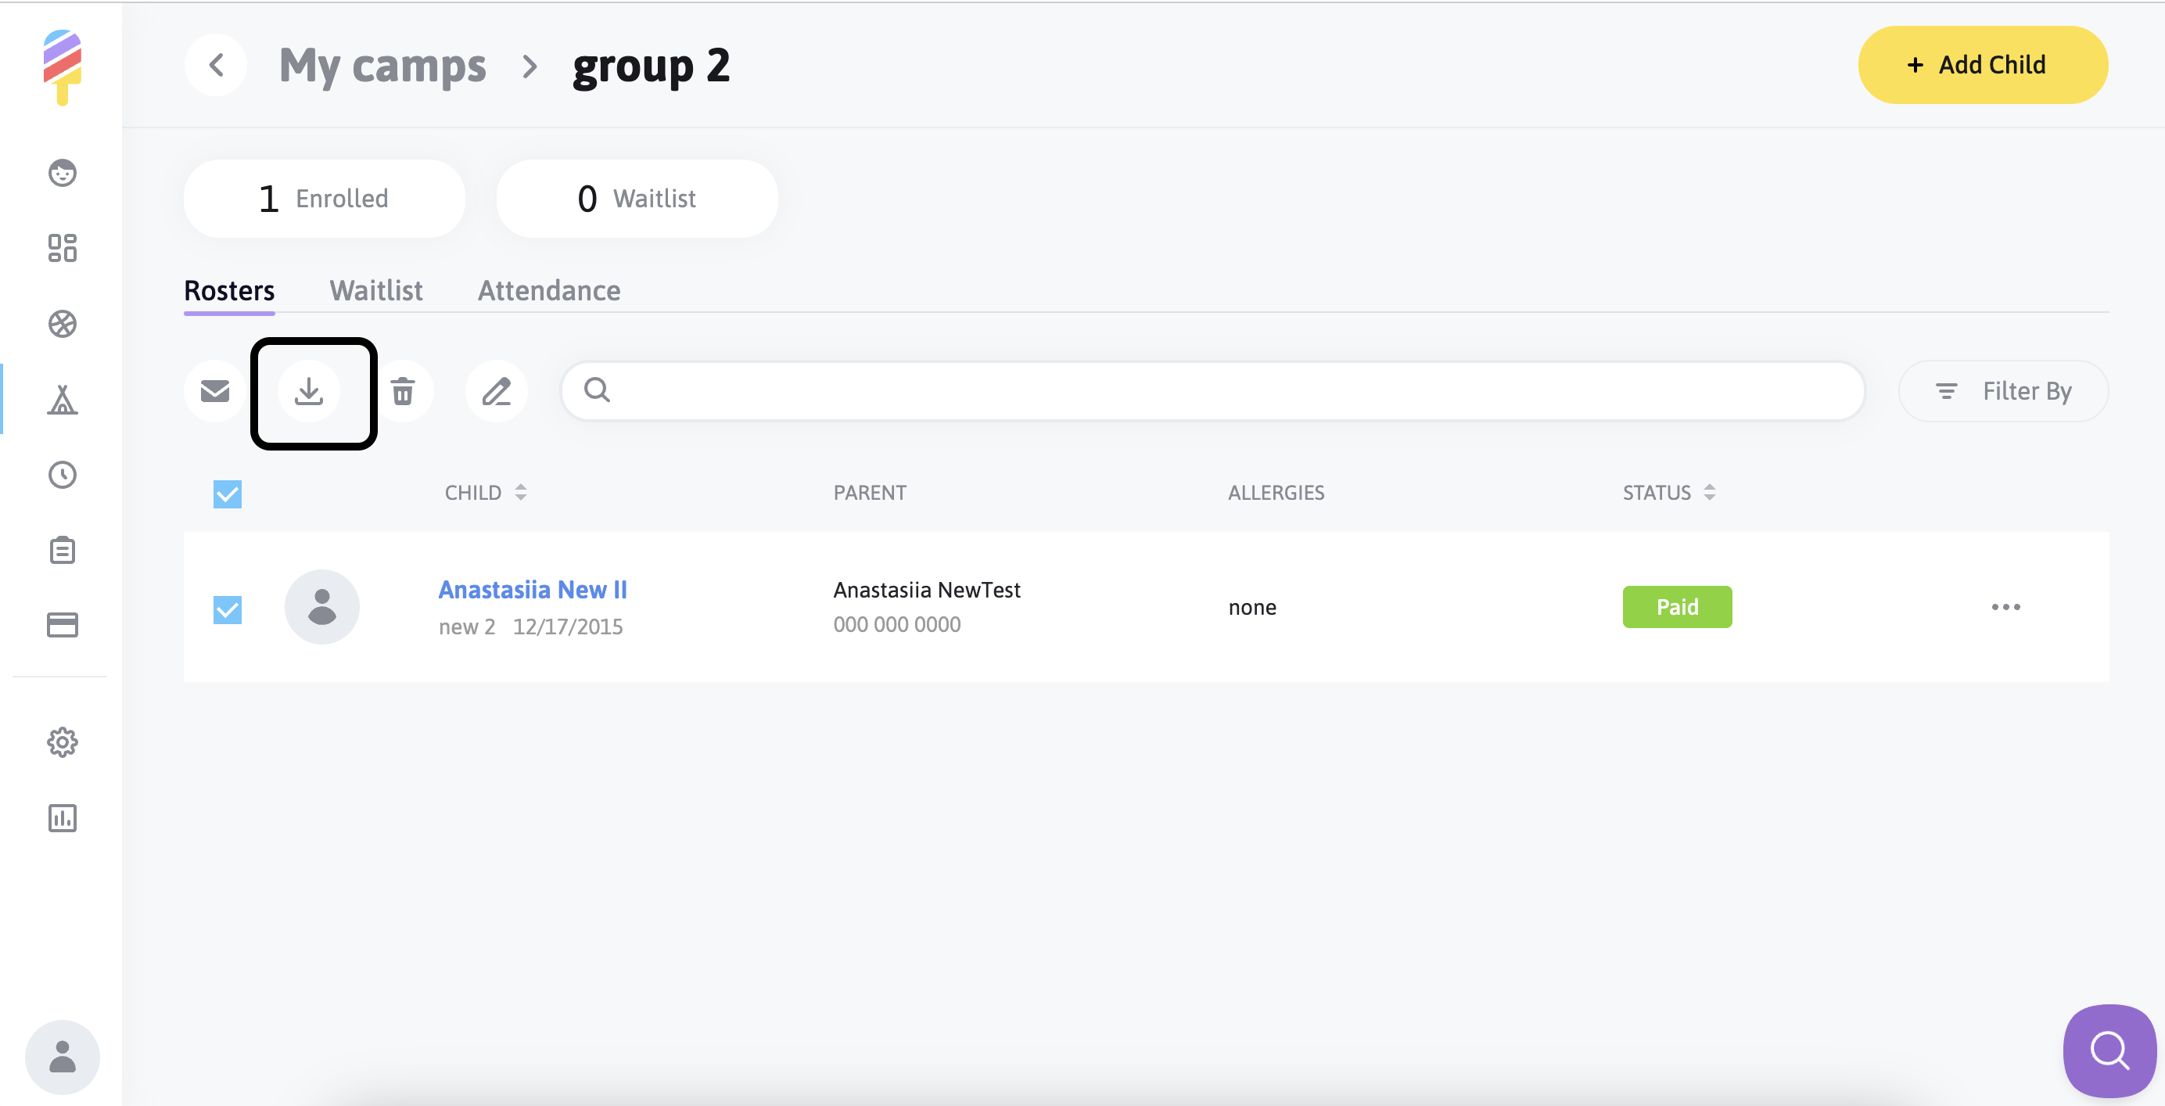
Task: Open the settings gear in sidebar
Action: [63, 742]
